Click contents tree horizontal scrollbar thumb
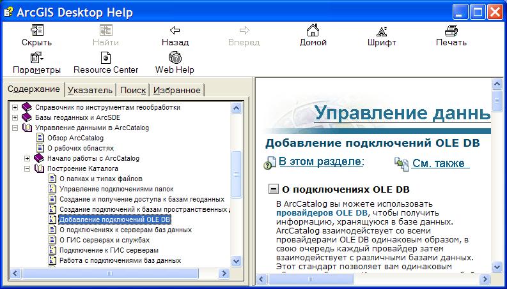This screenshot has width=507, height=289. click(x=110, y=274)
